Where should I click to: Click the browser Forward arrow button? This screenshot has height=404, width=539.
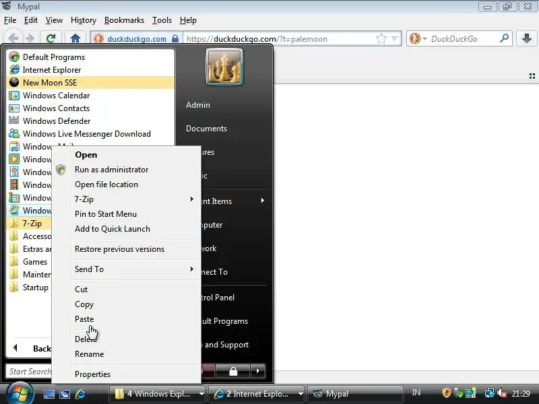30,38
